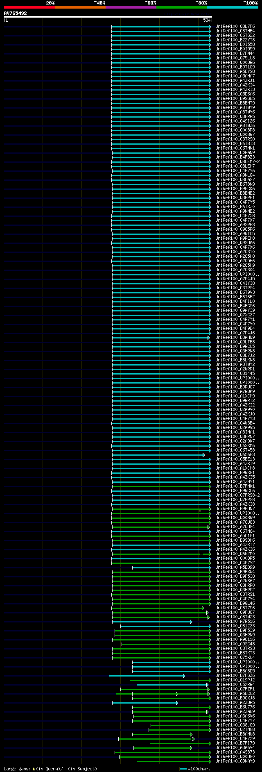Select hit UniRef100_Q9LTB8
The width and height of the screenshot is (262, 772).
pyautogui.click(x=235, y=342)
